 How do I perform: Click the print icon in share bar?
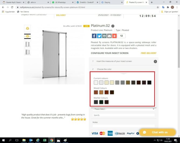(x=104, y=36)
